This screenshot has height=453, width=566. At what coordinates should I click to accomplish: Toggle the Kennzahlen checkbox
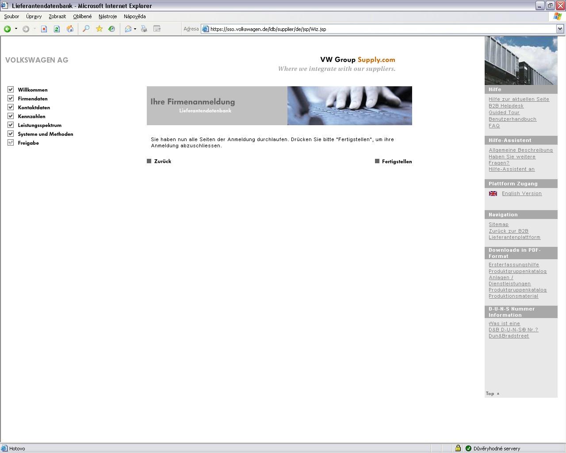point(11,116)
